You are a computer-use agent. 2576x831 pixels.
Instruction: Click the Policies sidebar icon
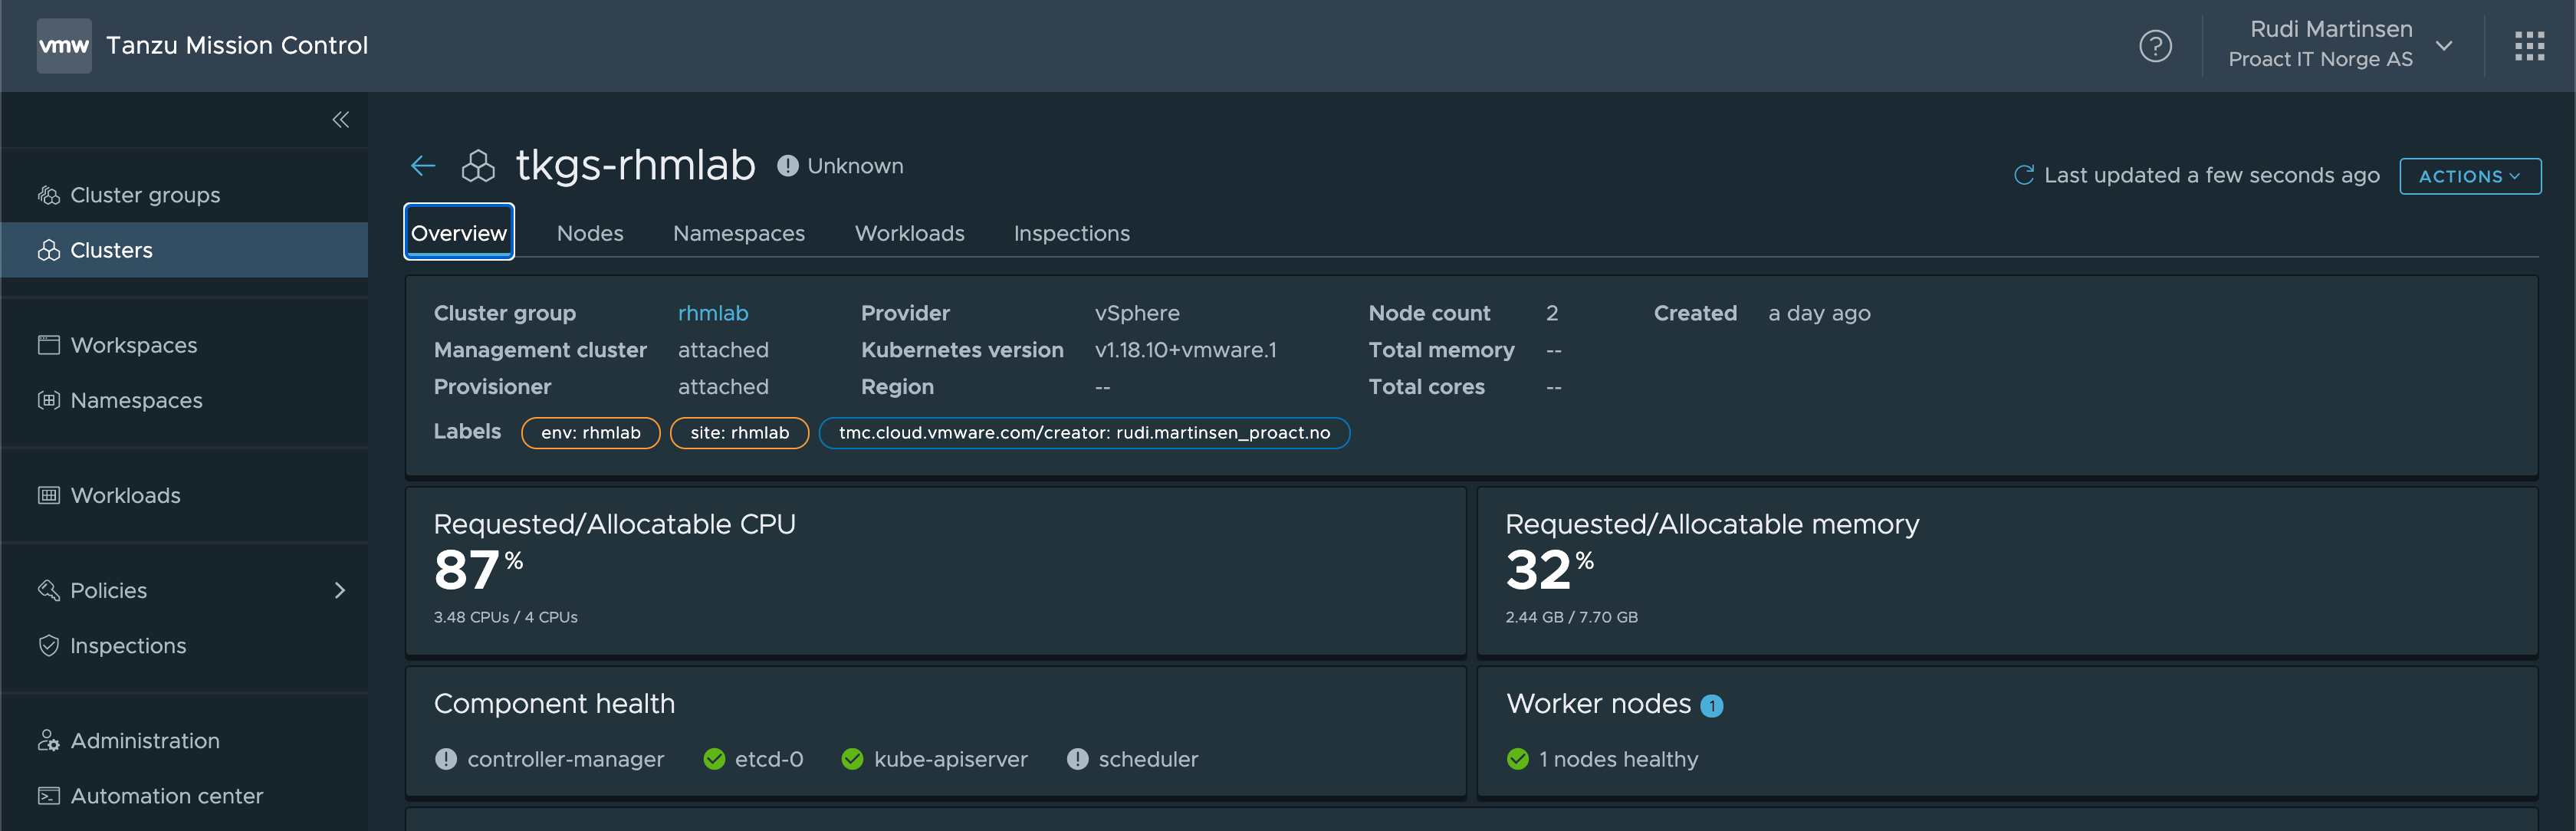[x=49, y=590]
